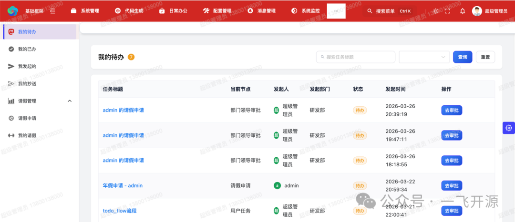
Task: Open 我的请假 in the sidebar
Action: click(x=40, y=135)
